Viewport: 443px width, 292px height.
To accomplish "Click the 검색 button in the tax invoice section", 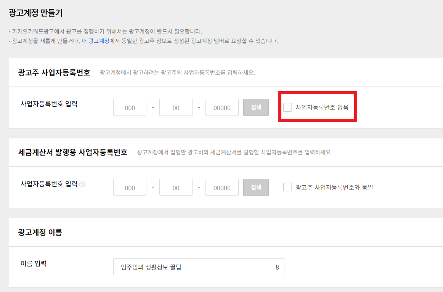I will point(256,187).
